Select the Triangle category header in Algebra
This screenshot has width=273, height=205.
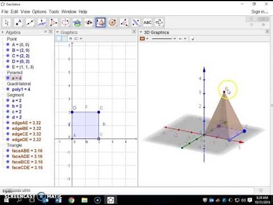[14, 145]
